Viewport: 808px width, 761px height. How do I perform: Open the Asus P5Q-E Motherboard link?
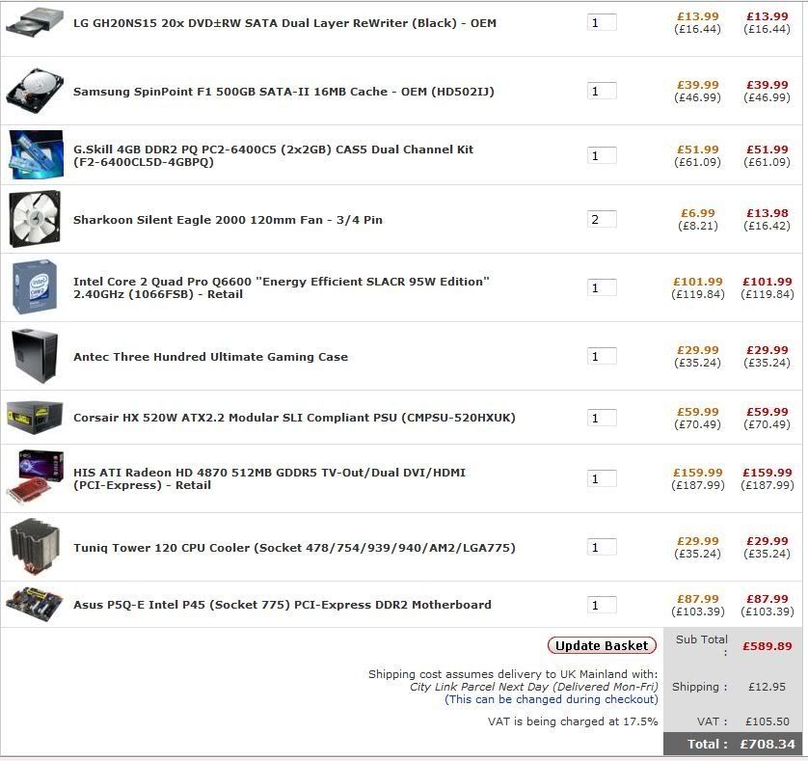pyautogui.click(x=282, y=604)
